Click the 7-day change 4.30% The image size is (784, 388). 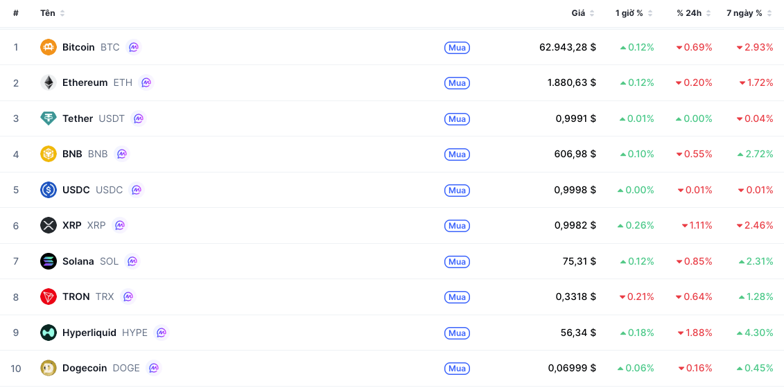[754, 333]
